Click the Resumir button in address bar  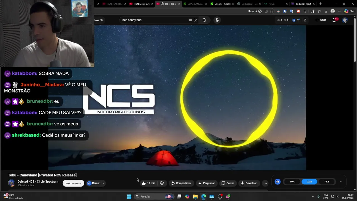click(x=255, y=11)
